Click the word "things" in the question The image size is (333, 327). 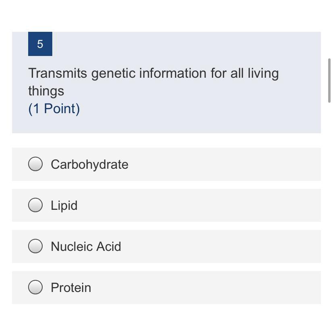tap(46, 91)
